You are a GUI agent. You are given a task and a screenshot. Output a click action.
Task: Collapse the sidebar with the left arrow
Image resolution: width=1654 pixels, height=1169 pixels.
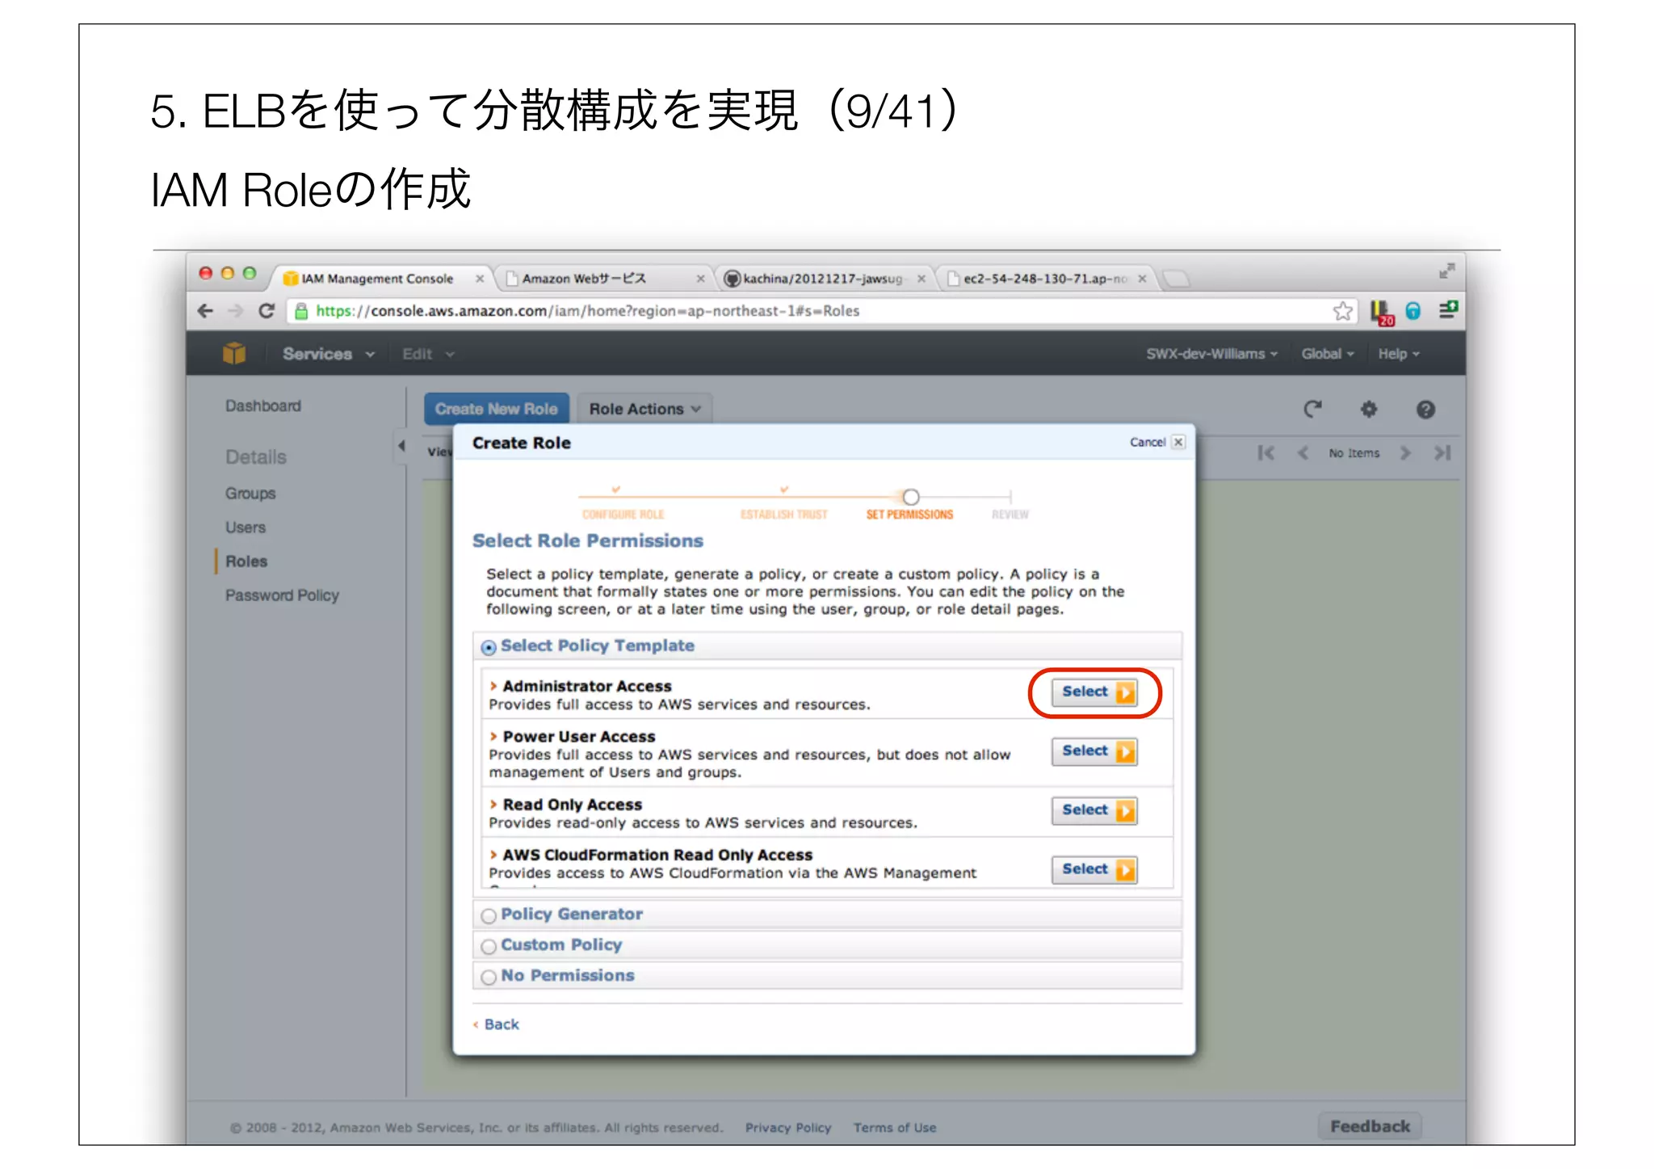pyautogui.click(x=401, y=446)
